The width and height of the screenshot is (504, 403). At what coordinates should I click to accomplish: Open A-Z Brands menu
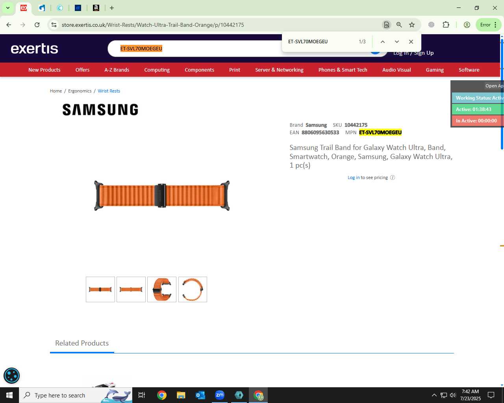pos(117,70)
